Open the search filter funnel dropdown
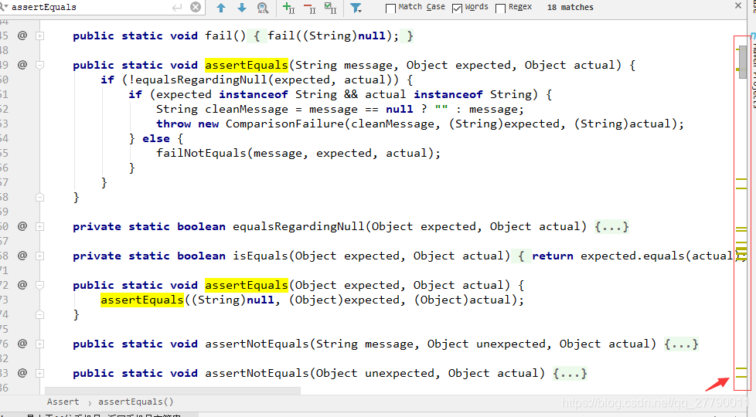Screen dimensions: 756x417 pyautogui.click(x=356, y=8)
